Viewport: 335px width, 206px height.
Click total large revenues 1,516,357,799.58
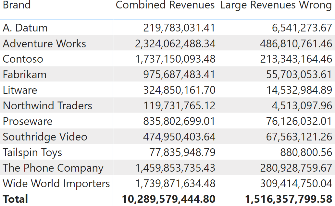coord(289,199)
